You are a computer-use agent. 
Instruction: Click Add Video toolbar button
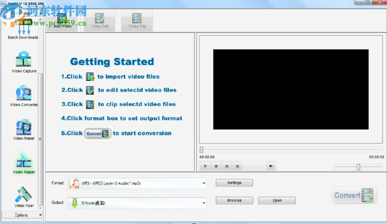pos(62,21)
